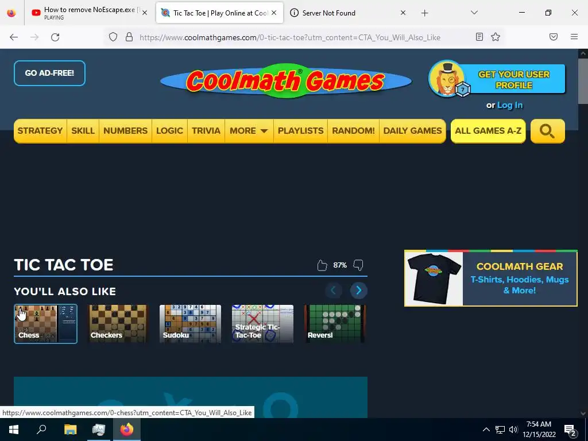
Task: Open taskbar search magnifier
Action: tap(41, 430)
